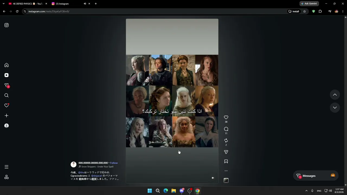Open the reel's three-dot more options

coord(226,171)
